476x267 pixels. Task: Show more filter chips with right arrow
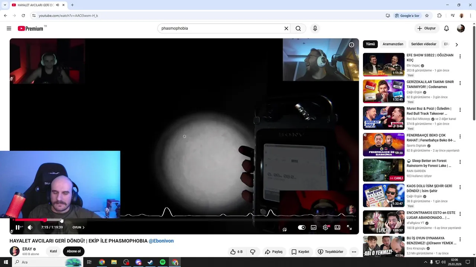click(457, 44)
